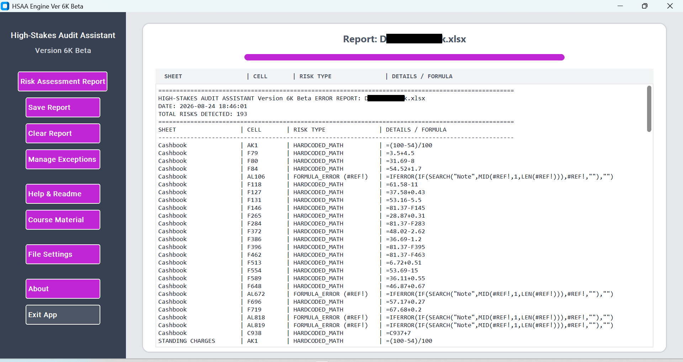Click the RISK TYPE column header
683x362 pixels.
coord(316,76)
